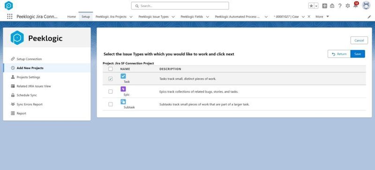Open the Peeklogic Automated Process tab
375x170 pixels.
tap(237, 17)
